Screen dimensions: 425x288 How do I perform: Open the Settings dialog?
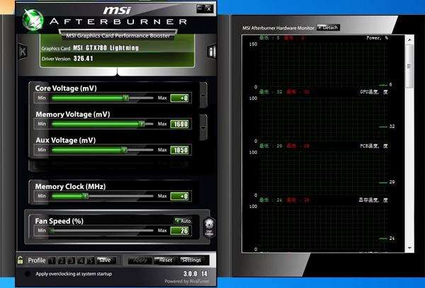(192, 260)
